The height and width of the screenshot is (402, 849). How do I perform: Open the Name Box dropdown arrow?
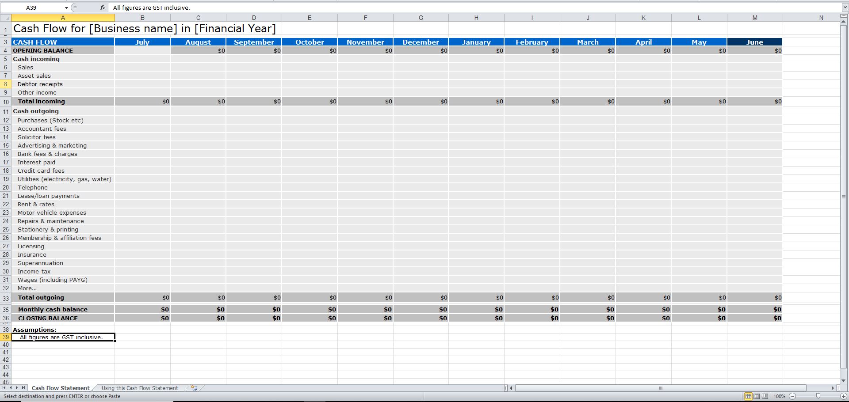[66, 8]
